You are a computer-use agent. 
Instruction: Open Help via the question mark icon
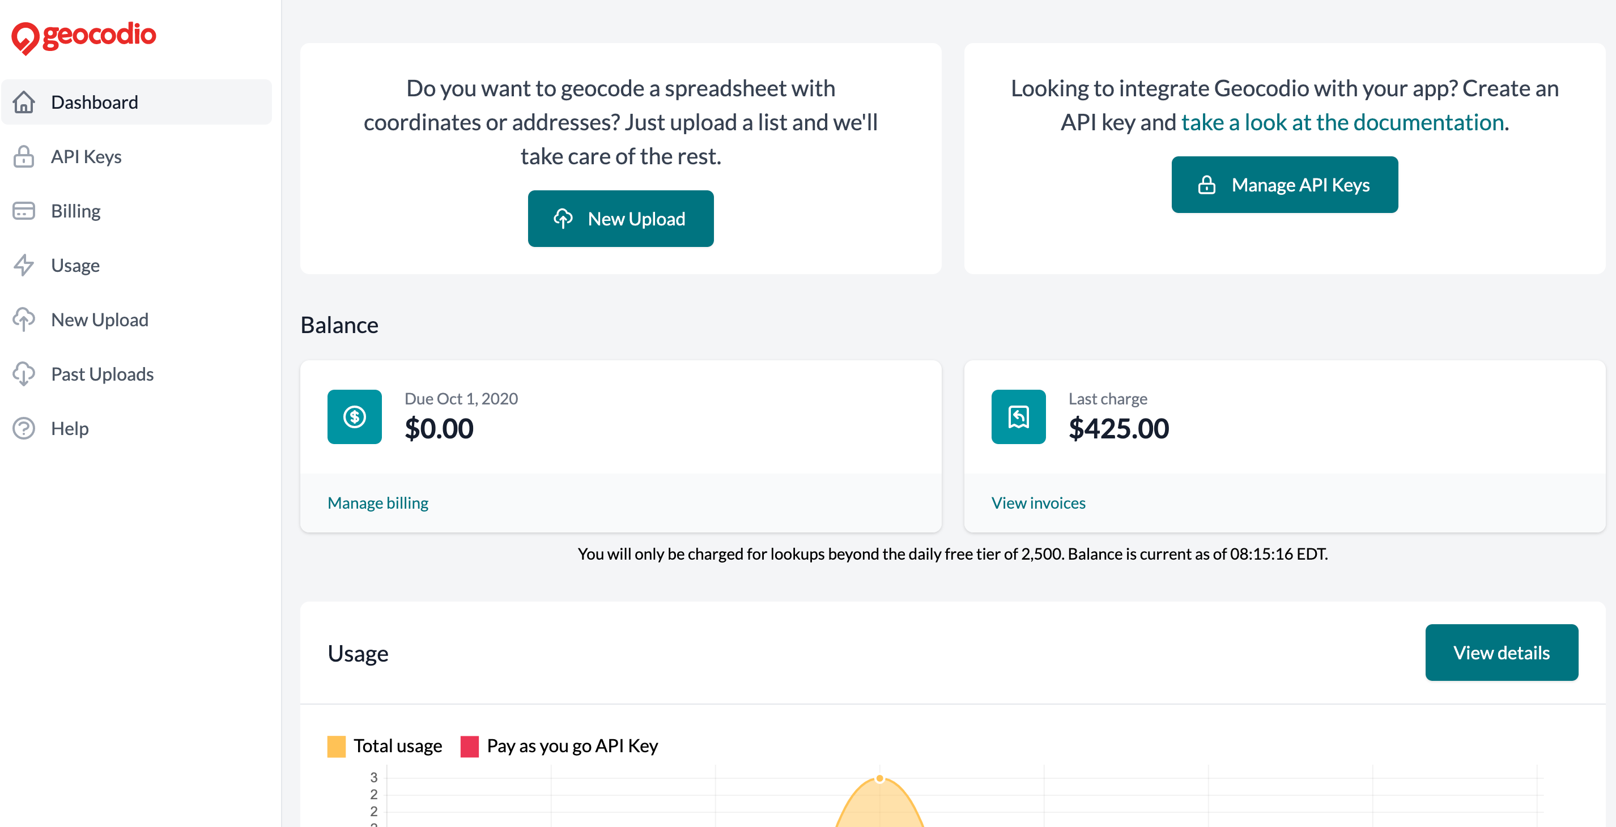pos(24,428)
